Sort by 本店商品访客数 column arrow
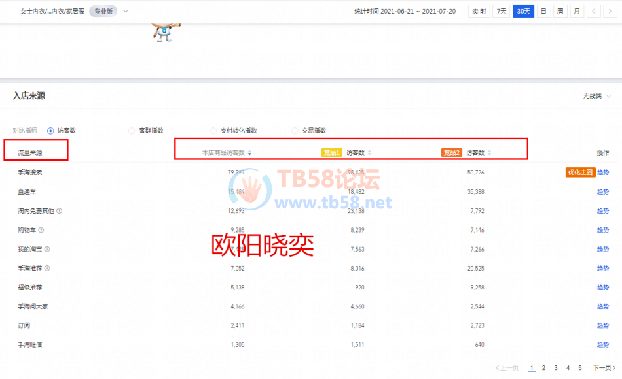This screenshot has height=379, width=622. click(249, 153)
